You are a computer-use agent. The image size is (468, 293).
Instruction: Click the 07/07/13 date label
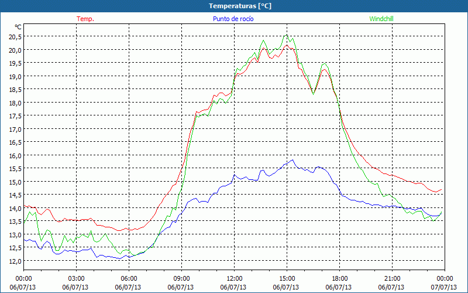pos(444,287)
